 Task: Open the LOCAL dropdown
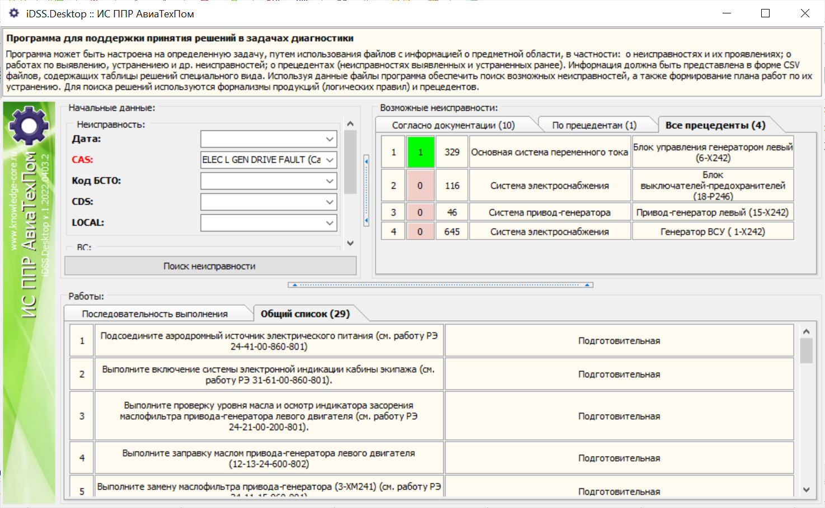(329, 223)
